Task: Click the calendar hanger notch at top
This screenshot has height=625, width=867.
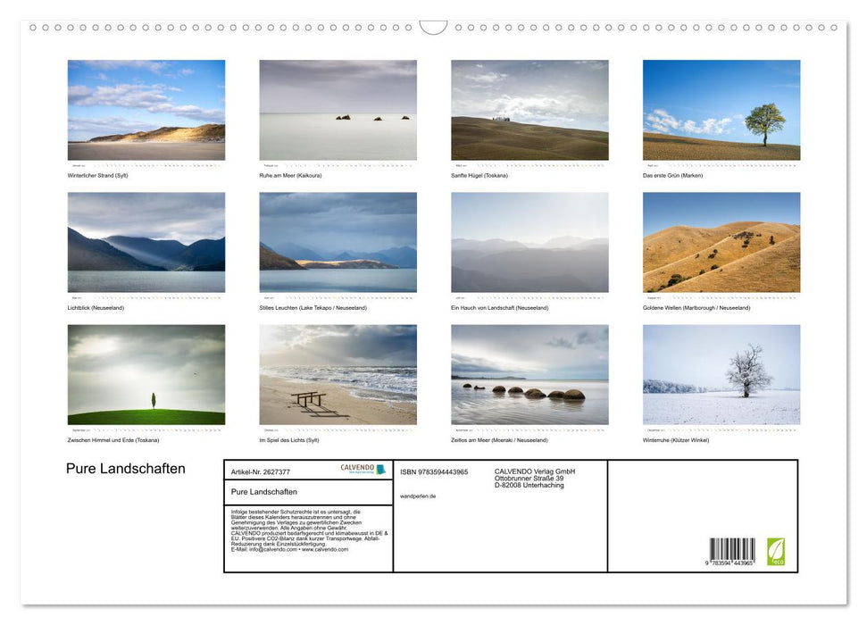Action: (434, 28)
